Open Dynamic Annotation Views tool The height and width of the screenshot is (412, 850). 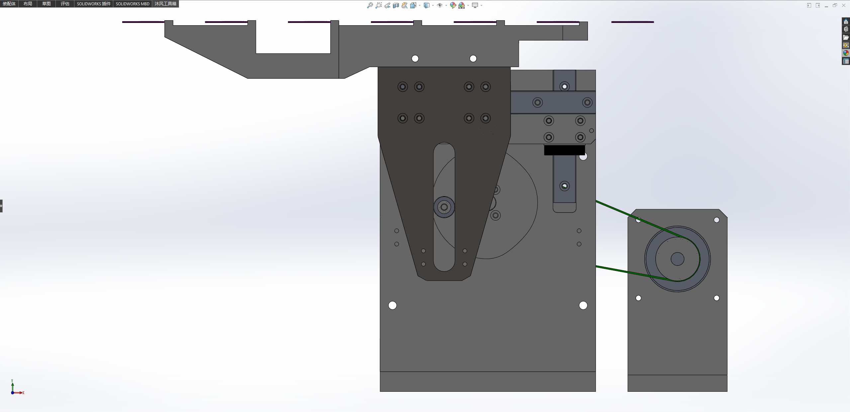404,5
